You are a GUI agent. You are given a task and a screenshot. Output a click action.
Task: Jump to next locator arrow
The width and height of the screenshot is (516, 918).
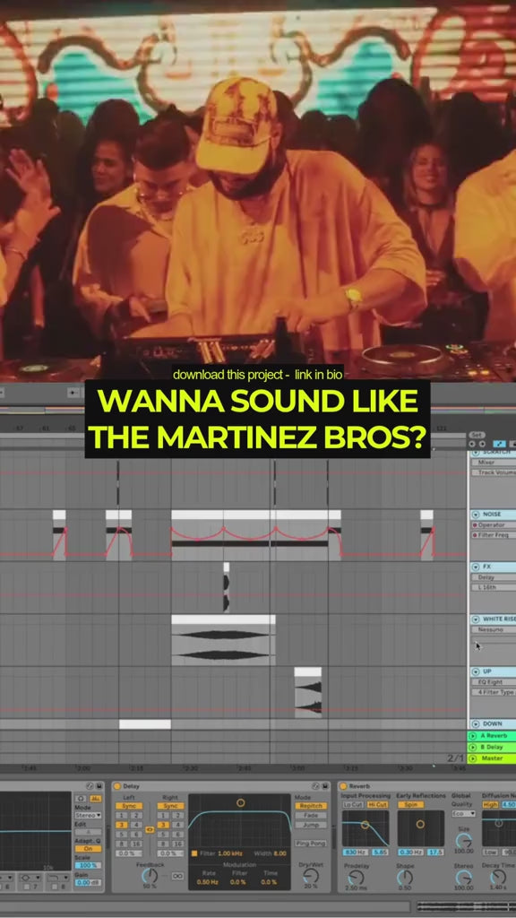(481, 444)
